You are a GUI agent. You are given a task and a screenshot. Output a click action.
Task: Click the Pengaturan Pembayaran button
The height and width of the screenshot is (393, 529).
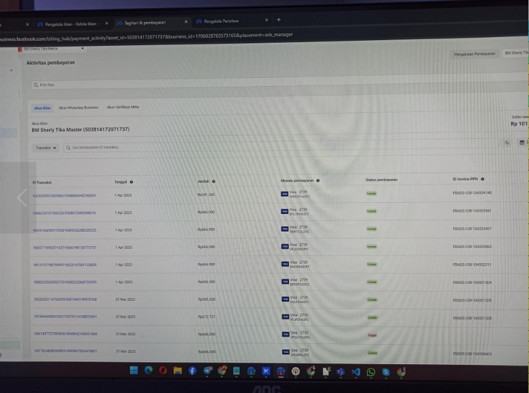pos(474,54)
